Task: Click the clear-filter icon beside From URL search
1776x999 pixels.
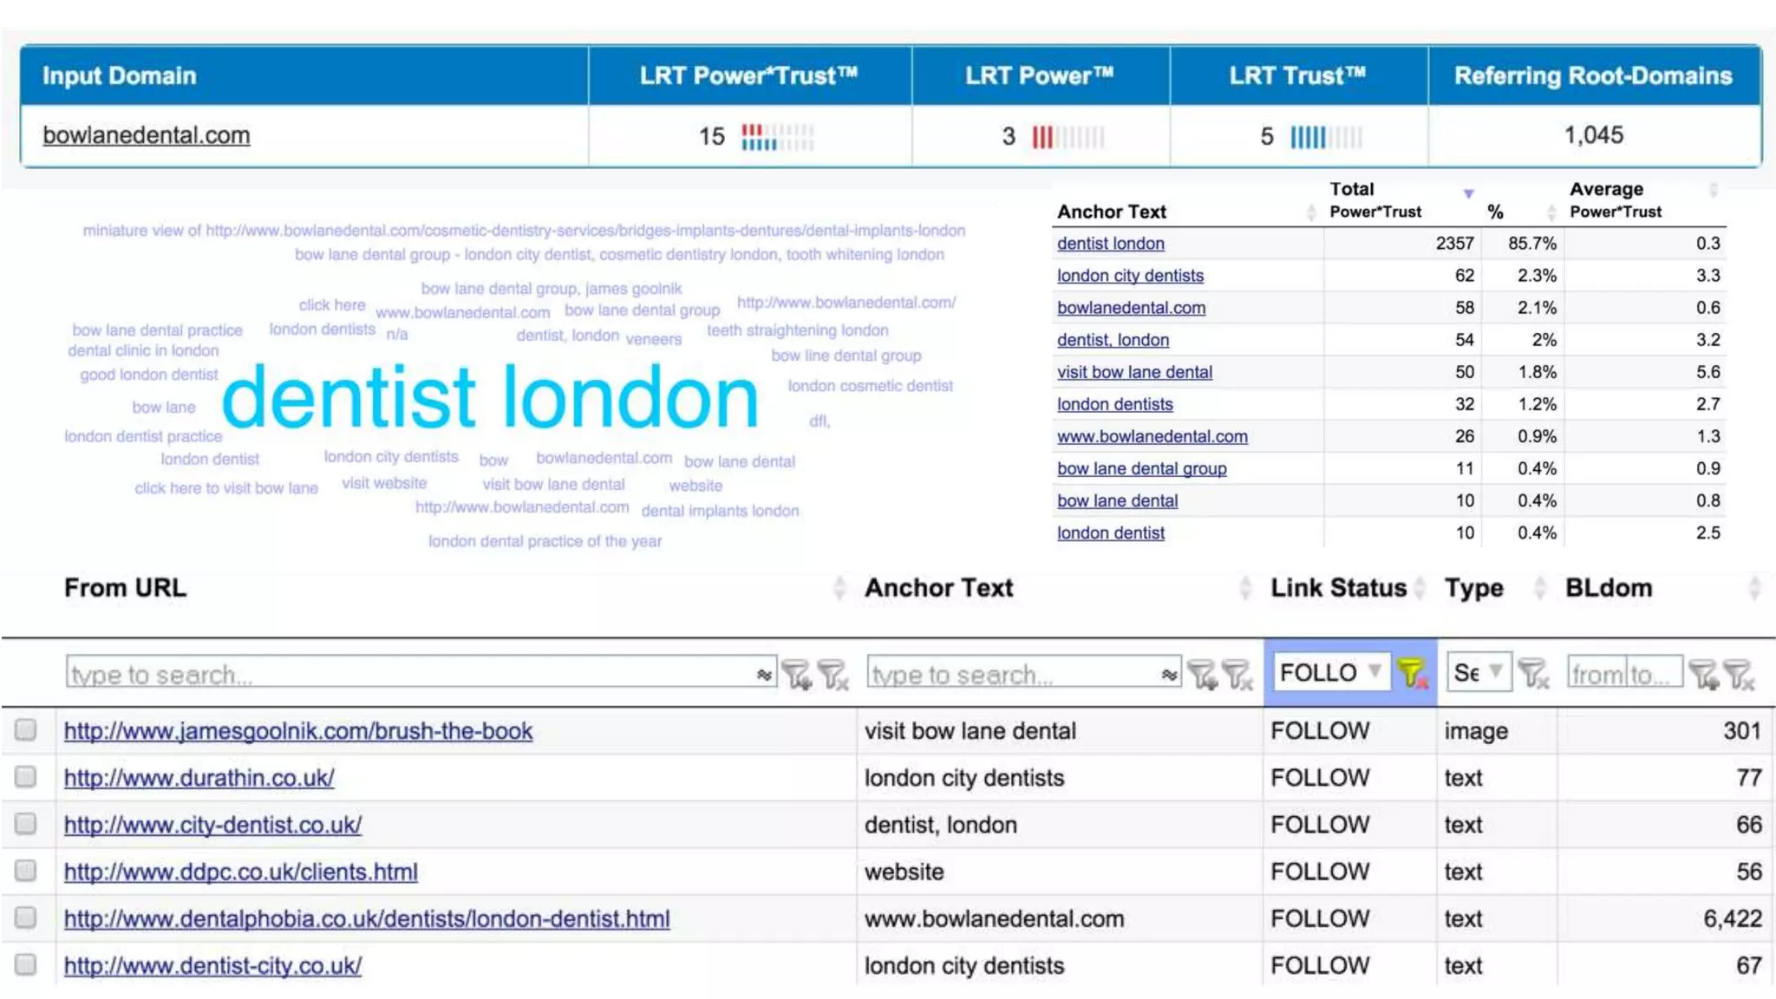Action: [833, 674]
